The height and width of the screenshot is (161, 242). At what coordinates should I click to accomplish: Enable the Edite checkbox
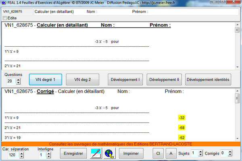coord(5,18)
